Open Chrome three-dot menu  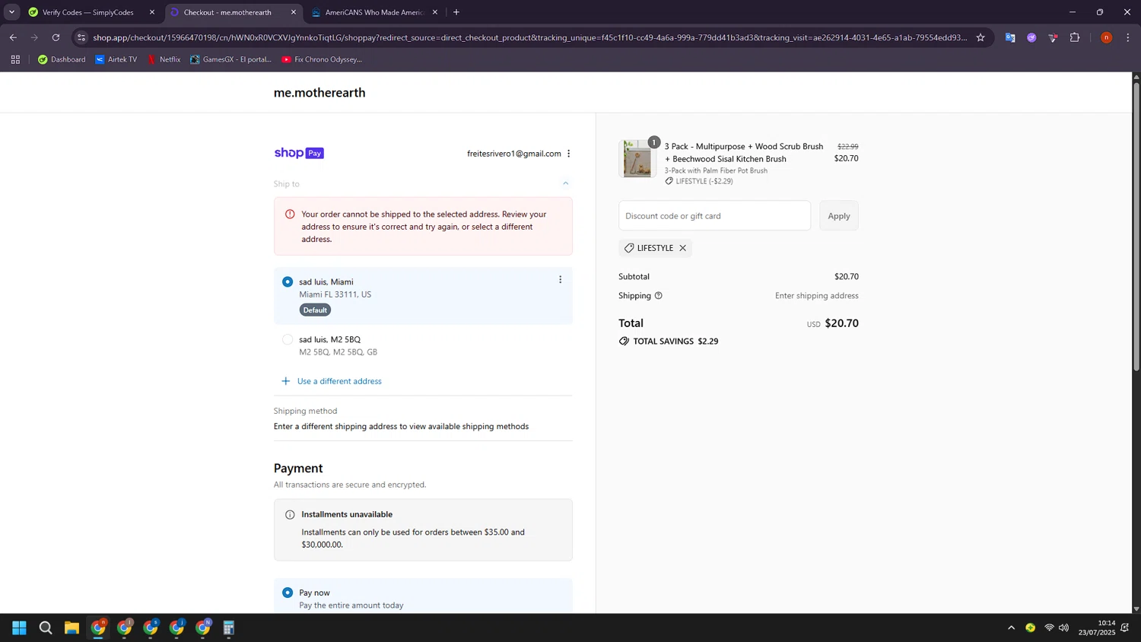(x=1128, y=37)
